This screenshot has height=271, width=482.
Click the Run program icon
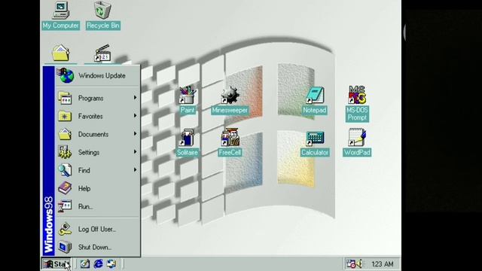click(x=65, y=206)
